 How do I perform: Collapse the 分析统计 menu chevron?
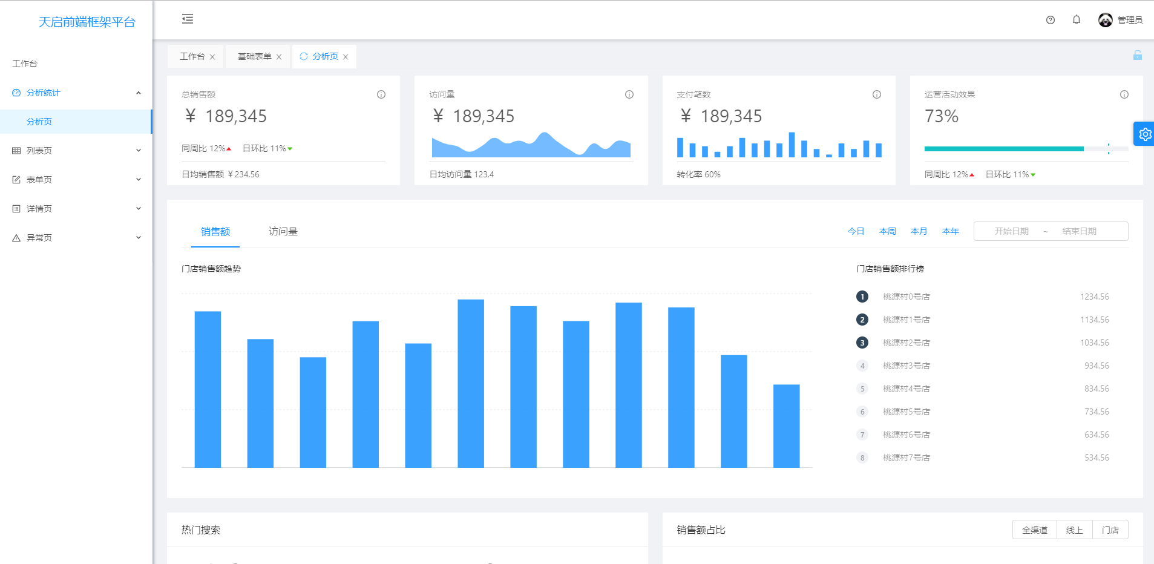(x=139, y=93)
